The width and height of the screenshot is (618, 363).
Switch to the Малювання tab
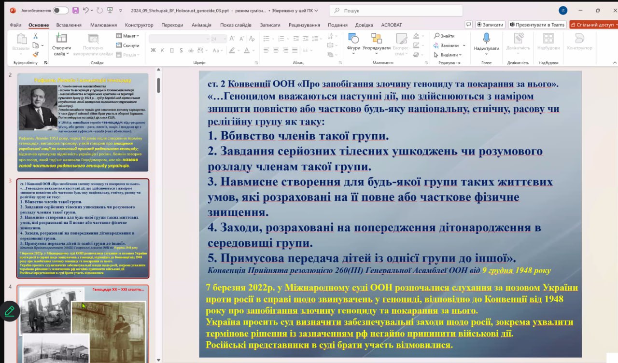[103, 25]
